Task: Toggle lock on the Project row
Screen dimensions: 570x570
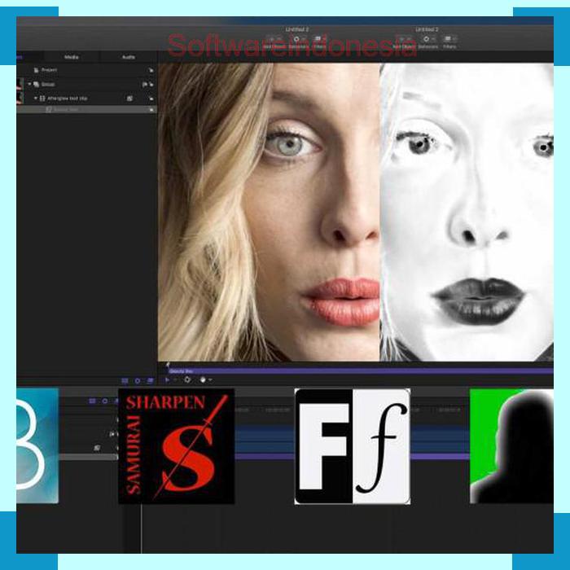Action: pyautogui.click(x=151, y=70)
